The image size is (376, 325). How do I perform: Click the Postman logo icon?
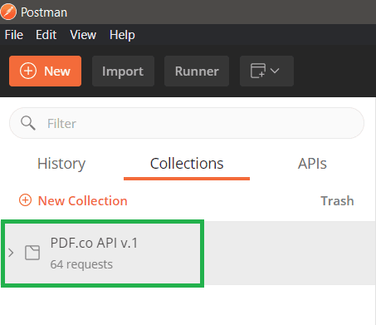(x=8, y=12)
